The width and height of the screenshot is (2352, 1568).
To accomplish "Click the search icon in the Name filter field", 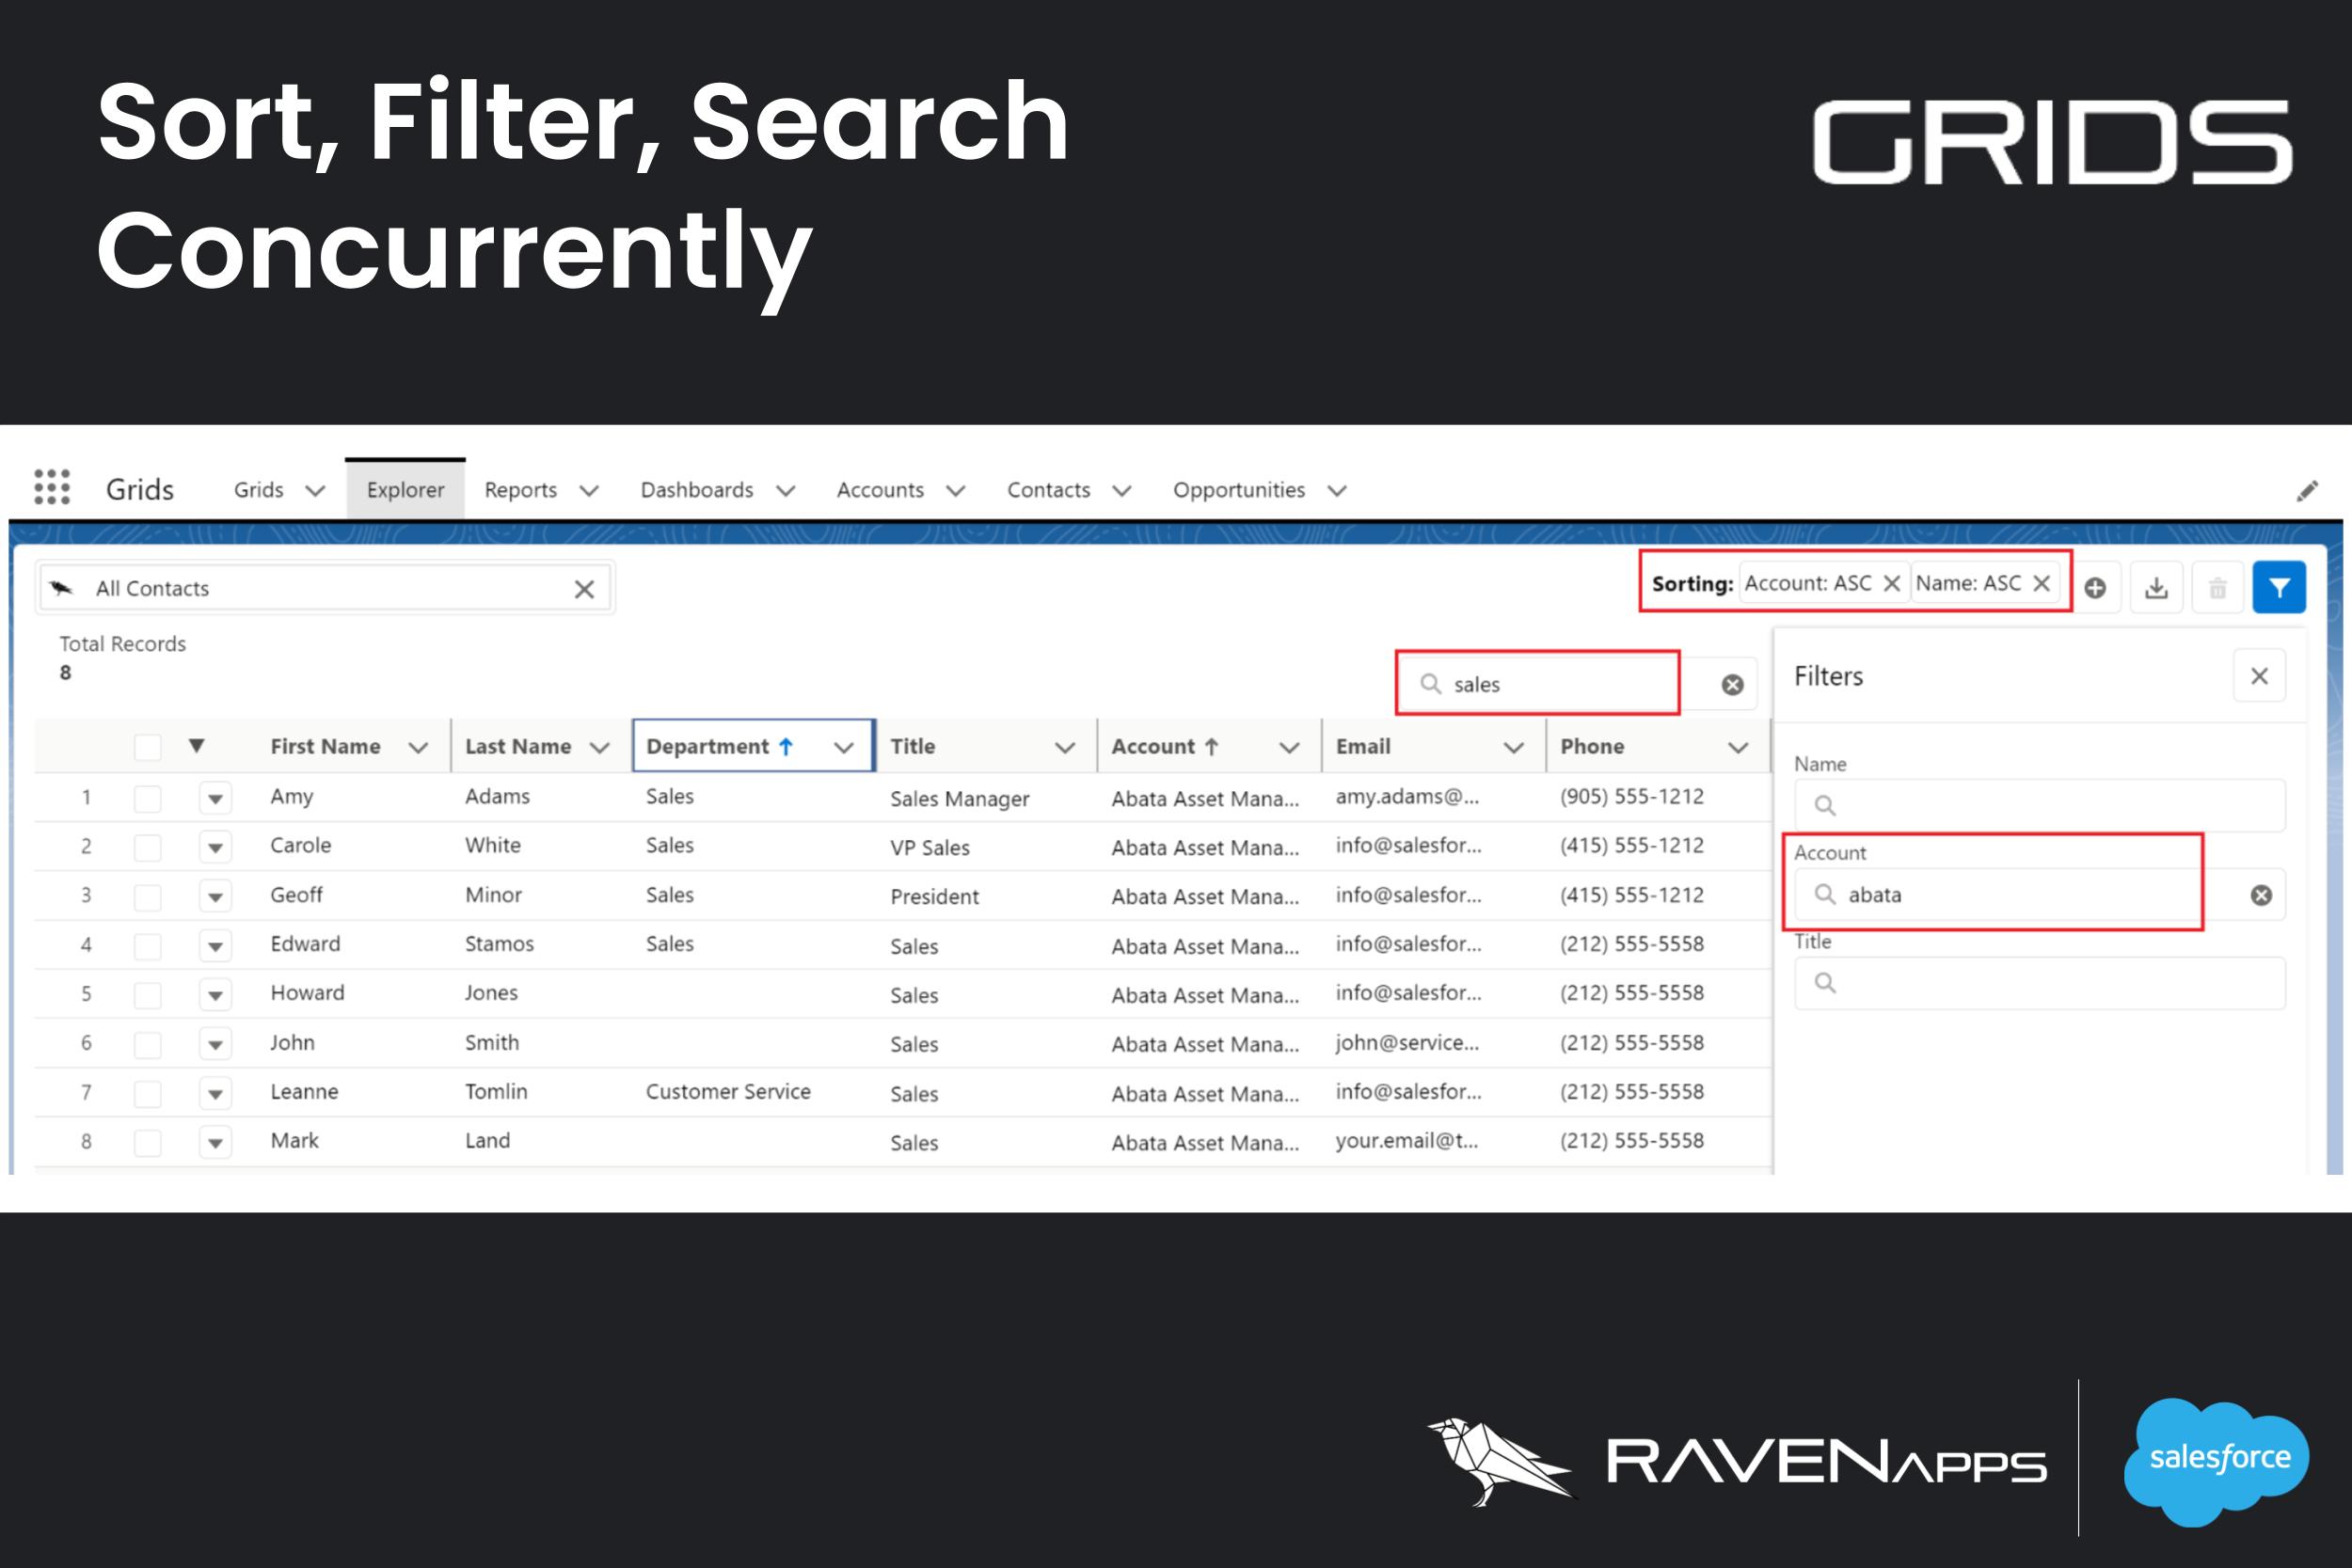I will point(1827,805).
